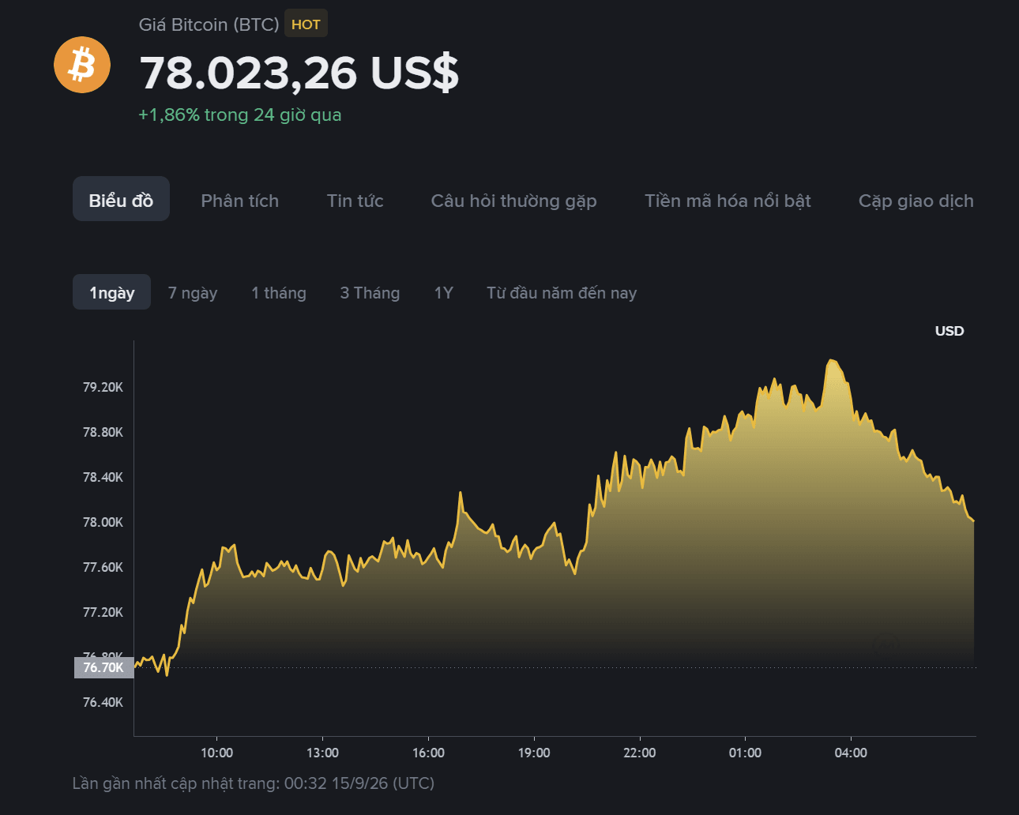Click the 78.40K y-axis label
This screenshot has height=815, width=1019.
coord(103,477)
